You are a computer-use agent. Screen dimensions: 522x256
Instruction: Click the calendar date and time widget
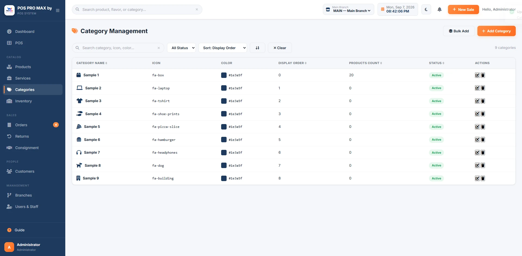[398, 10]
